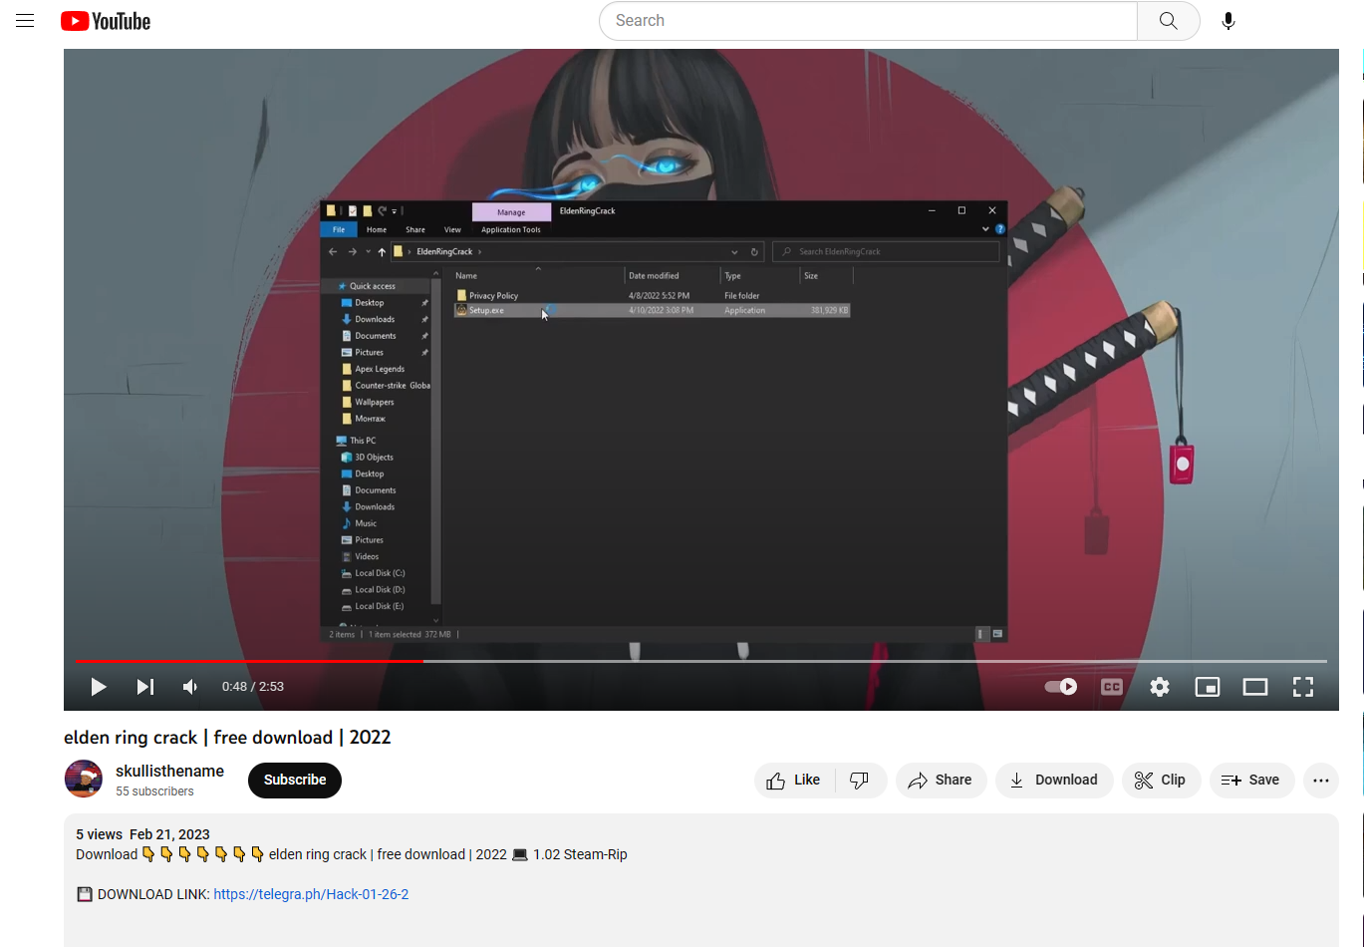The width and height of the screenshot is (1364, 947).
Task: Click the search magnifier button
Action: [1168, 21]
